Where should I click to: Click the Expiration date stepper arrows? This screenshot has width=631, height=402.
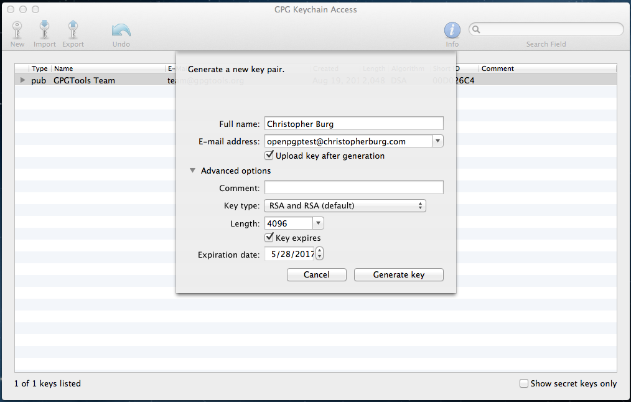pyautogui.click(x=319, y=253)
